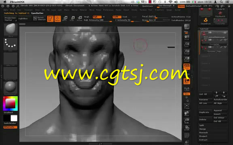Toggle L.Sym button
The height and width of the screenshot is (145, 233).
click(186, 89)
